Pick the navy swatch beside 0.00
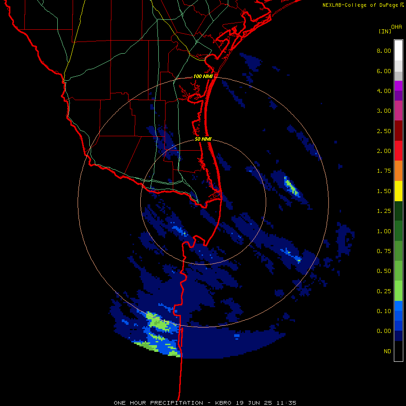 pos(398,336)
